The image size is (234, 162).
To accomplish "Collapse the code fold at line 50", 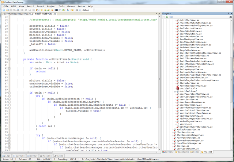I will pos(10,93).
